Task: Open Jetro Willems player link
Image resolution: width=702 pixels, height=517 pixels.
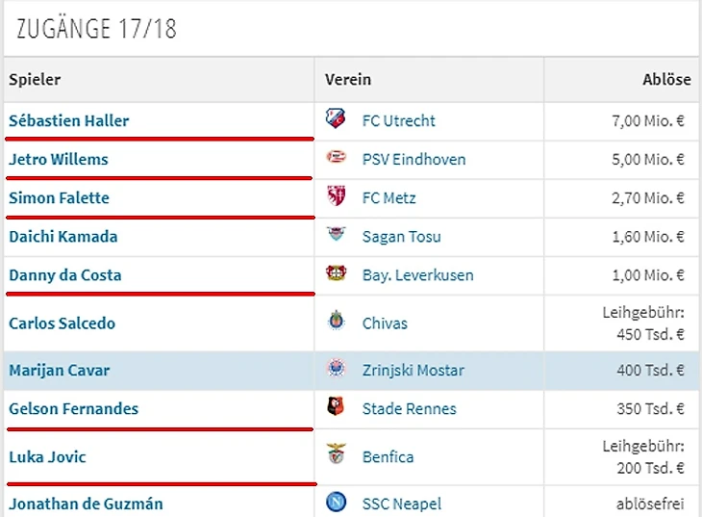Action: 59,159
